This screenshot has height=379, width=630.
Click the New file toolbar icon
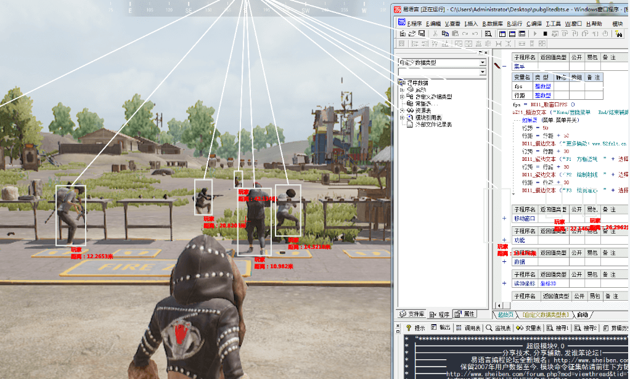(403, 34)
